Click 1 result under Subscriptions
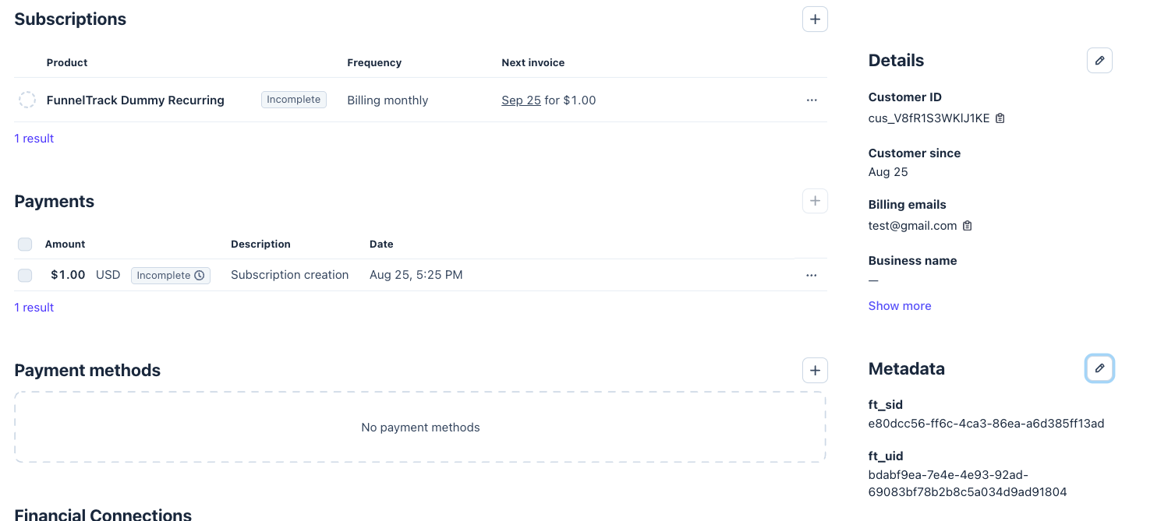This screenshot has width=1175, height=521. [34, 139]
